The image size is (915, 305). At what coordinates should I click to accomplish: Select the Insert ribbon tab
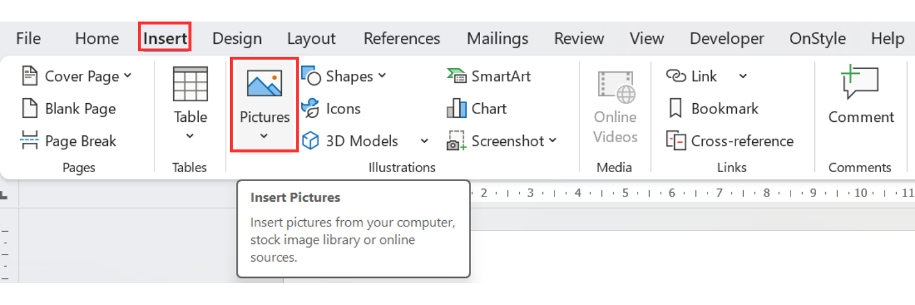(165, 38)
